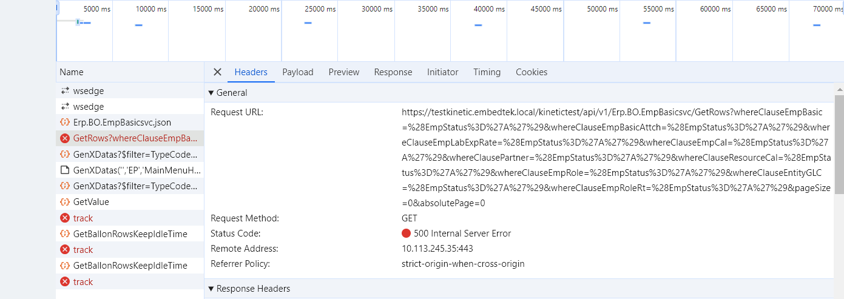
Task: Click the 500 Internal Server Error text
Action: 462,233
